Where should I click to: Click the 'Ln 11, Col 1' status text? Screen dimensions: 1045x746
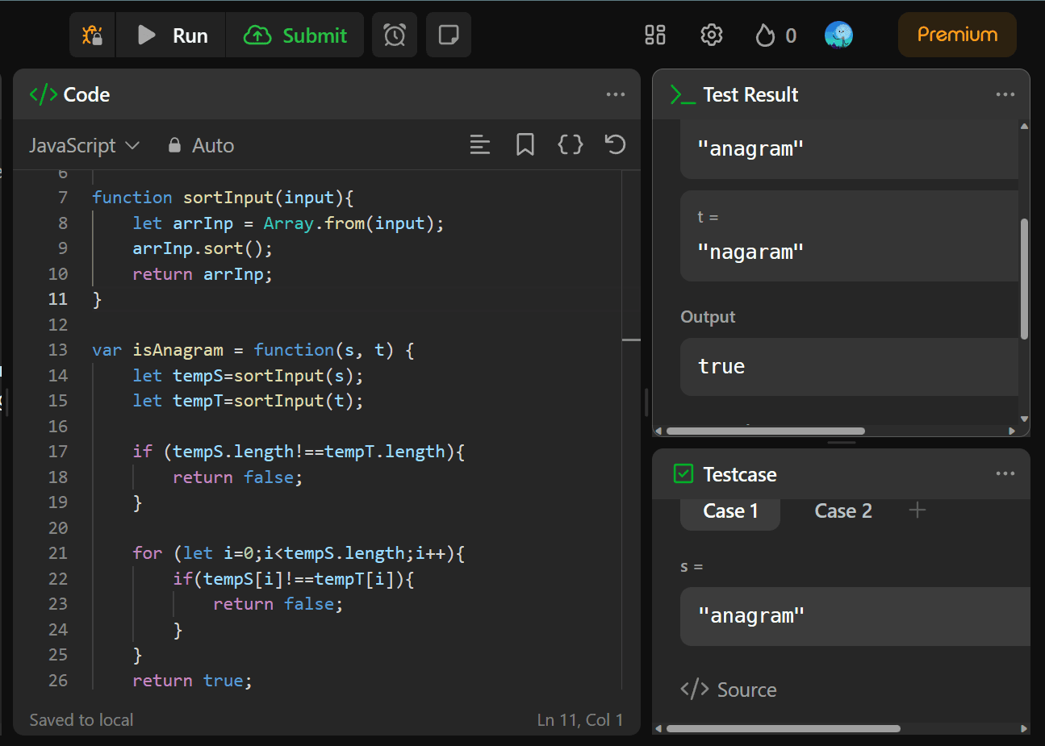(580, 720)
